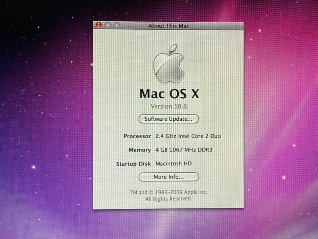This screenshot has width=318, height=239.
Task: Click the TM and © 1983–2009 Apple Inc. text
Action: 169,192
